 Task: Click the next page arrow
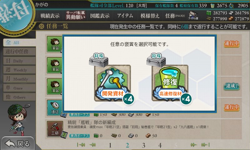click(193, 145)
